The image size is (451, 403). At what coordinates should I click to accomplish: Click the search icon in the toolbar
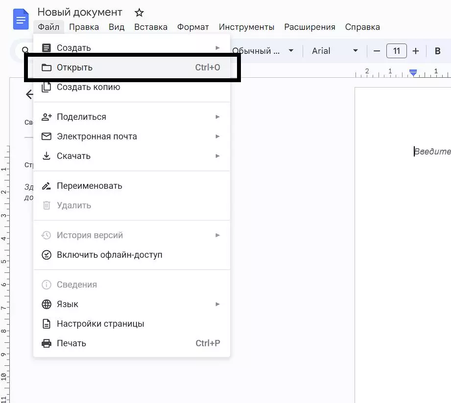pos(24,50)
